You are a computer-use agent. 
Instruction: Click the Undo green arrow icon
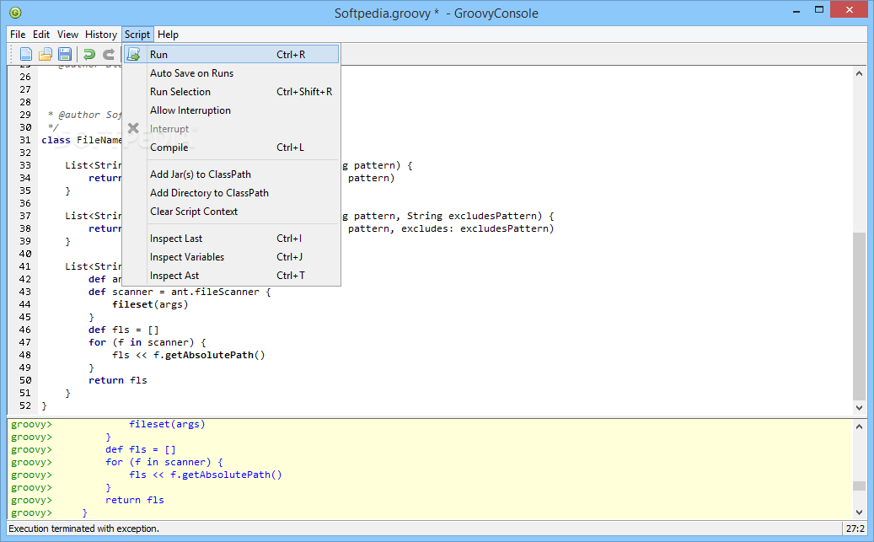point(89,54)
